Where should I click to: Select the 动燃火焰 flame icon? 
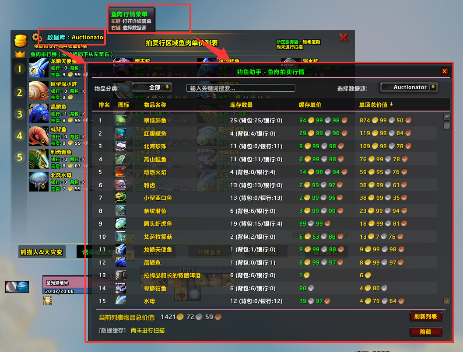120,172
